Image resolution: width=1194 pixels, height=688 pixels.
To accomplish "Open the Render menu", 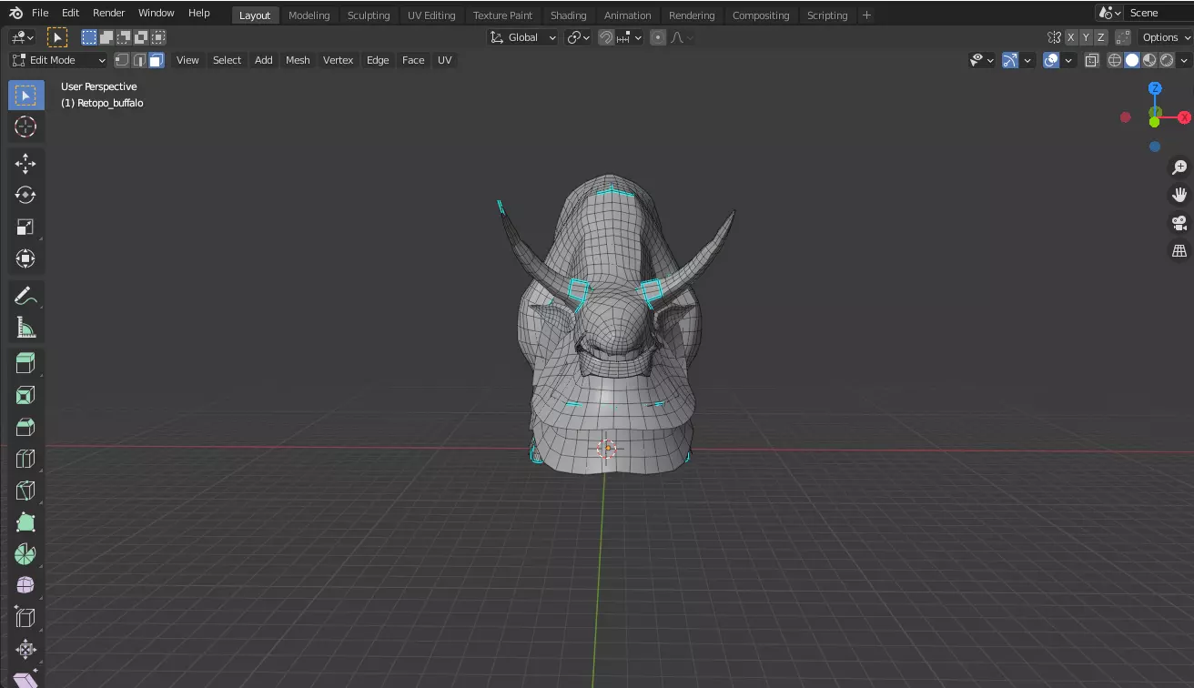I will tap(108, 13).
